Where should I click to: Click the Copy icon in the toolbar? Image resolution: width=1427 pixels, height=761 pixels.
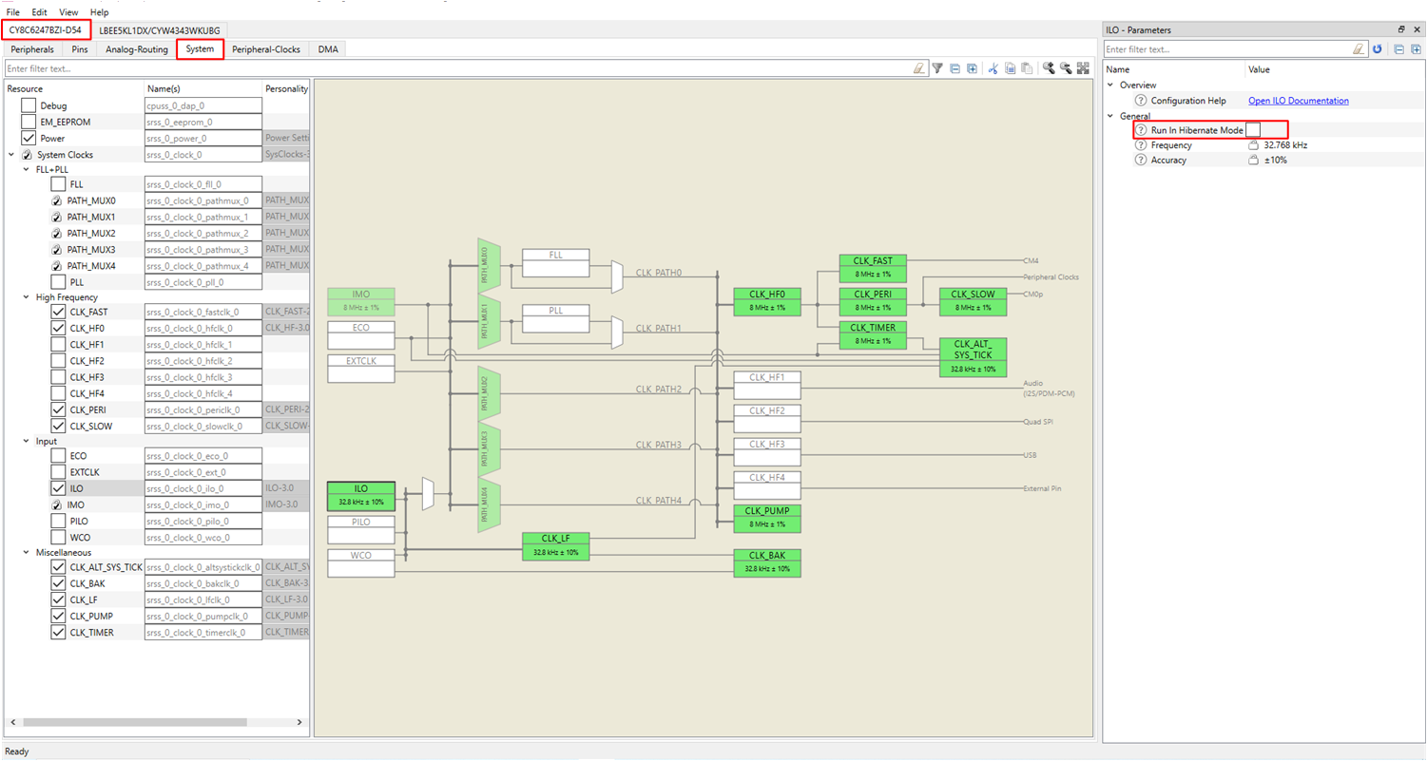click(1011, 68)
